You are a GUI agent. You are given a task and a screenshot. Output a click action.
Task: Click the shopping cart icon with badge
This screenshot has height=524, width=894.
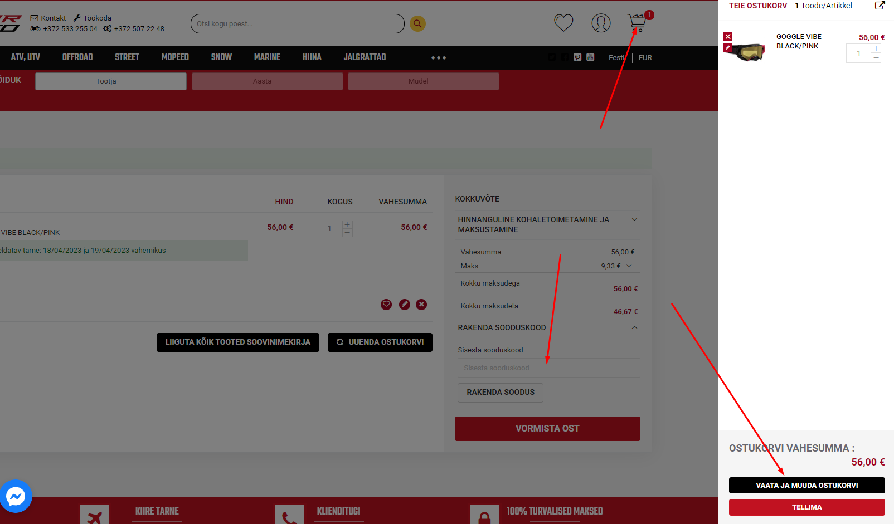click(x=637, y=22)
